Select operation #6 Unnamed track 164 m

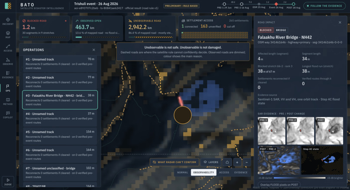[60, 154]
